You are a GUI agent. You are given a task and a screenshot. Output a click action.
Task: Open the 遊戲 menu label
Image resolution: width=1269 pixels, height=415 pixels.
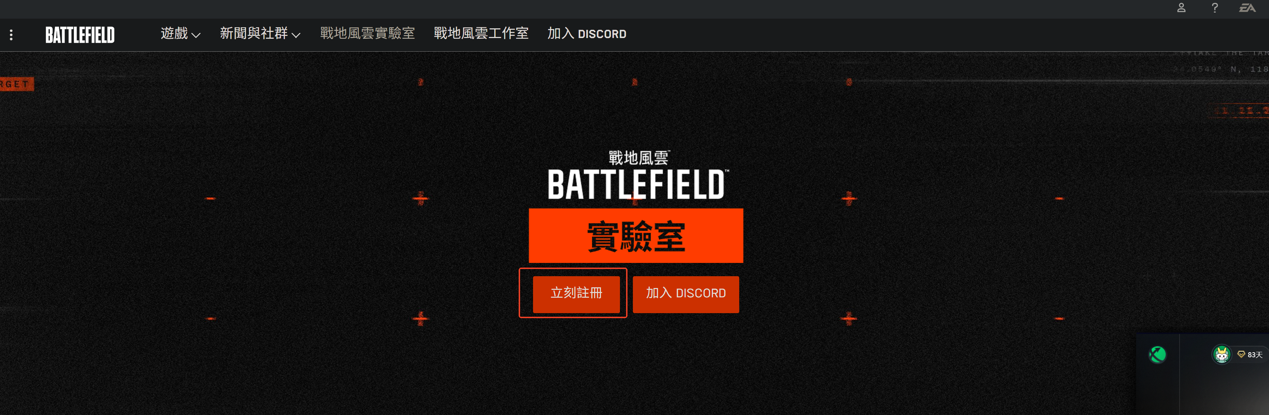point(175,33)
